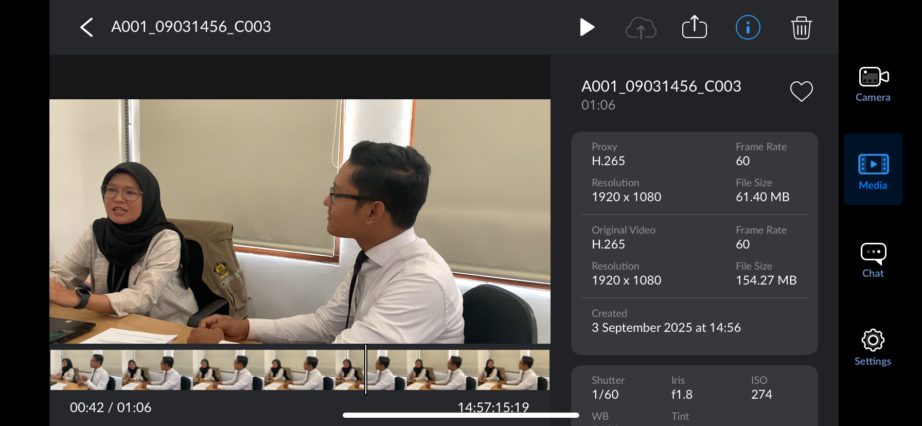Viewport: 922px width, 426px height.
Task: Tap the 14:57:15:19 timecode display
Action: tap(493, 407)
